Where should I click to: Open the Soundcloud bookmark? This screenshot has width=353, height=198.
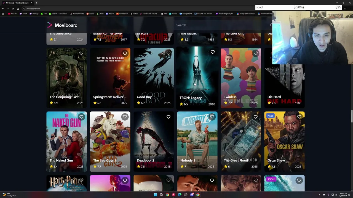coord(122,14)
